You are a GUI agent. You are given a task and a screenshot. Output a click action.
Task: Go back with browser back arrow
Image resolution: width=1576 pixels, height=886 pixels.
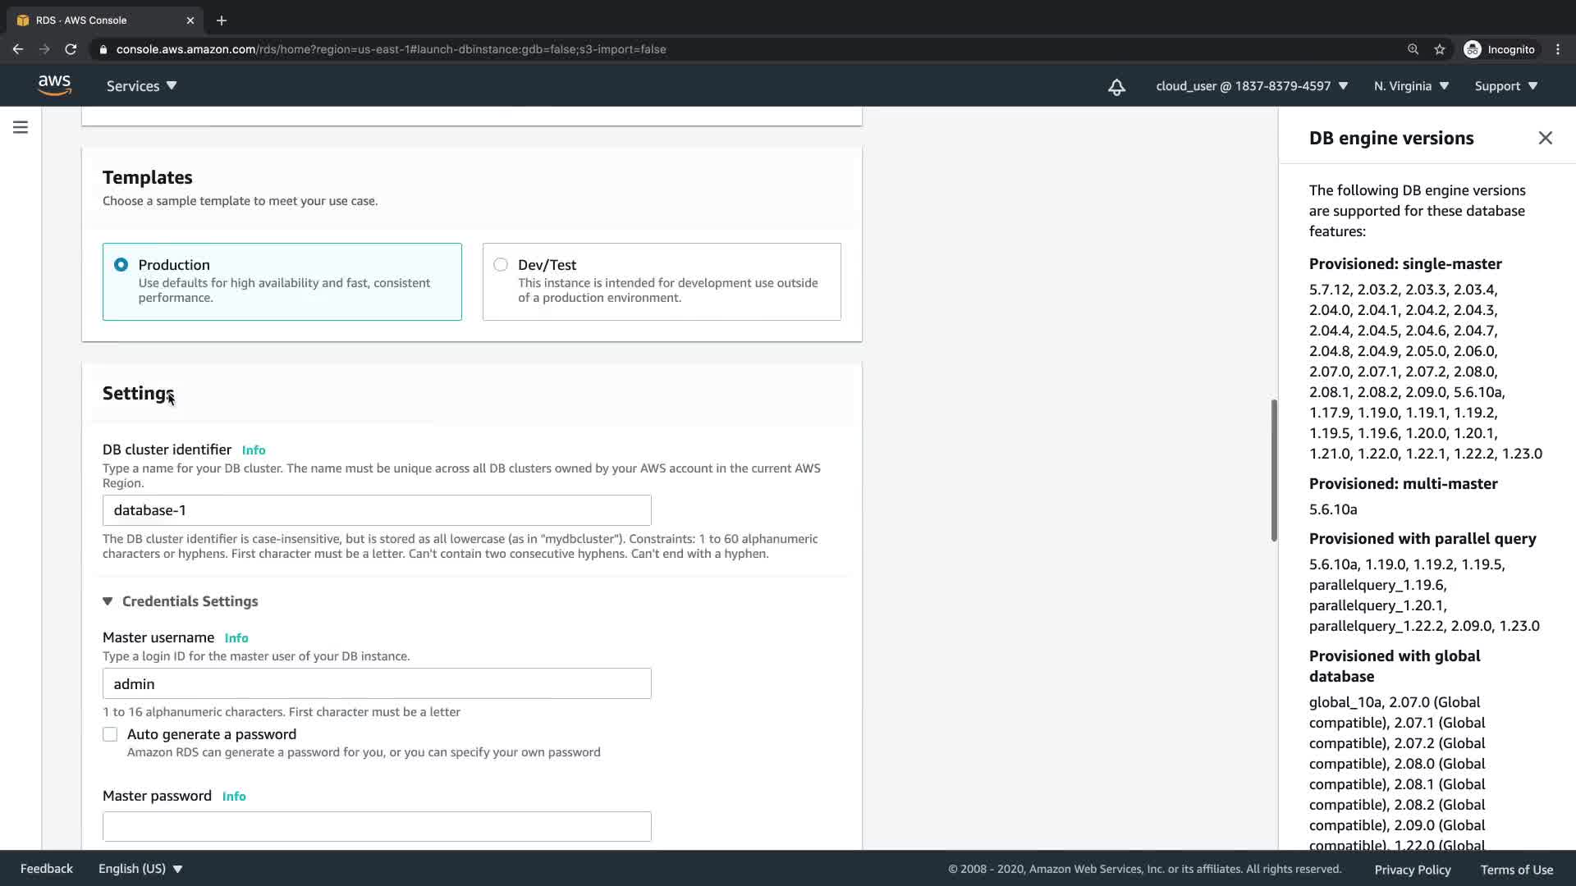(x=18, y=49)
